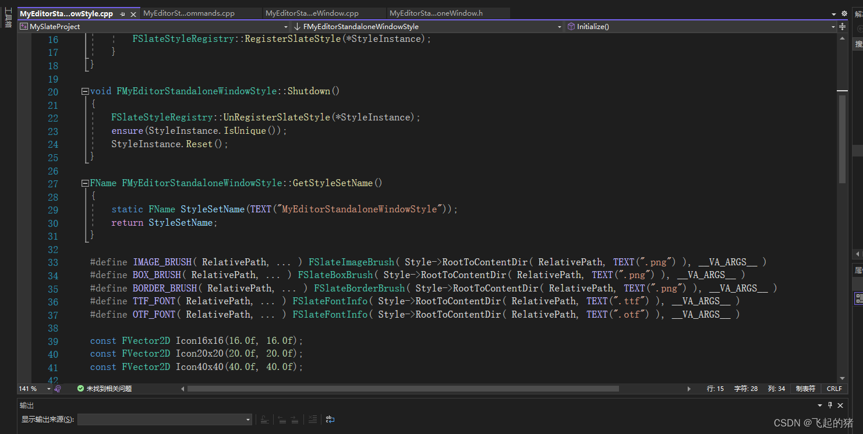Click StyleInstance.Reset() on line 24

[167, 144]
